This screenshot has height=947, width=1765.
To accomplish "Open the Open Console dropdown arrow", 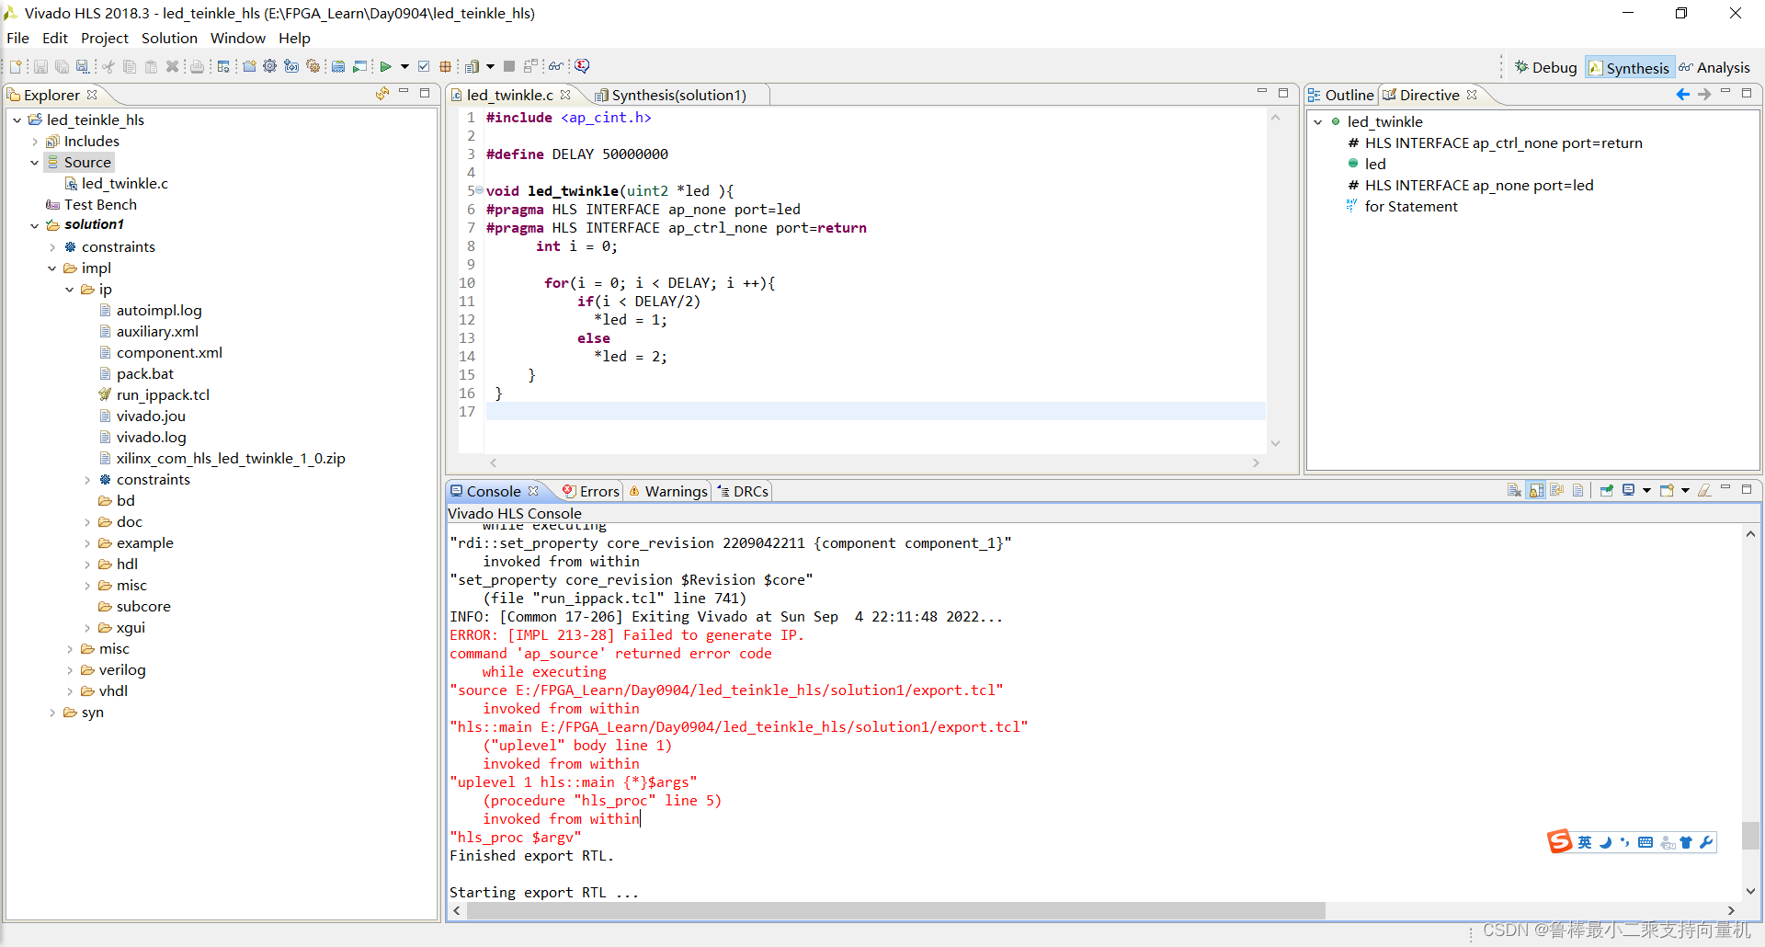I will point(1685,490).
